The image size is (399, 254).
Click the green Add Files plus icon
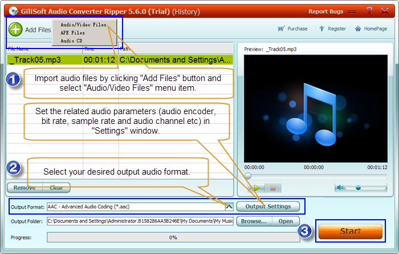[x=15, y=30]
